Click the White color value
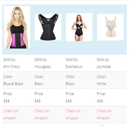This screenshot has height=126, width=131. (101, 84)
